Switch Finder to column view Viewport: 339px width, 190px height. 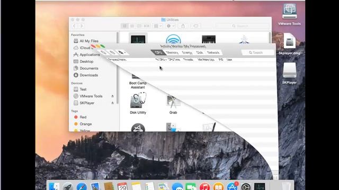[139, 26]
